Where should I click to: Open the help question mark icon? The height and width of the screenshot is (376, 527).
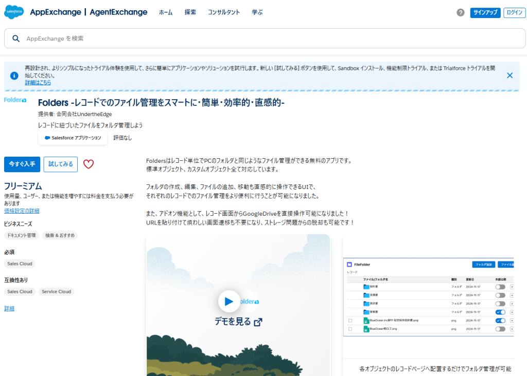pyautogui.click(x=461, y=12)
